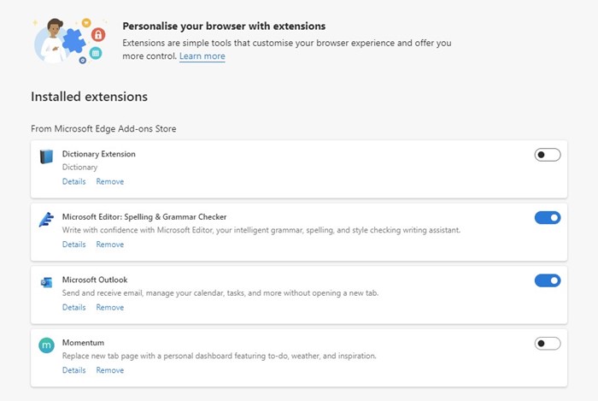Screen dimensions: 598x401
Task: View Details for Microsoft Editor
Action: 73,245
